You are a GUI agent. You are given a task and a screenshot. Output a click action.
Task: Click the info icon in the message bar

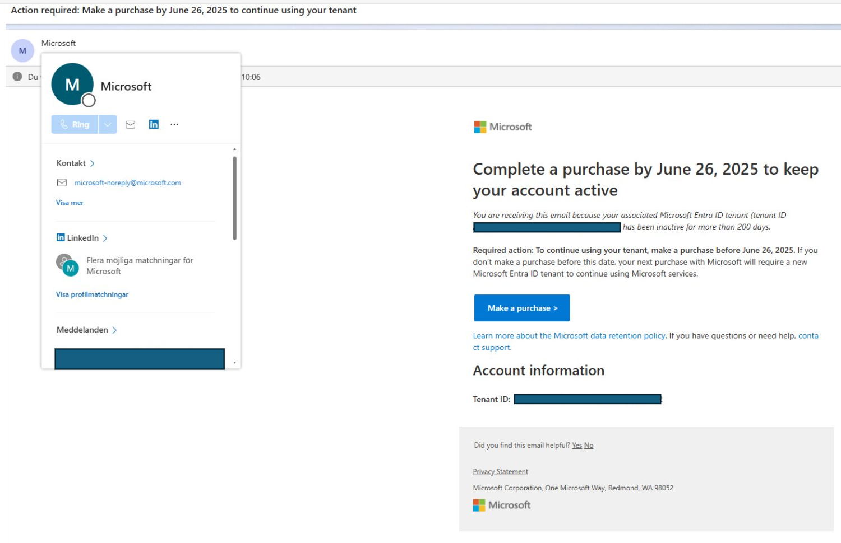coord(17,77)
